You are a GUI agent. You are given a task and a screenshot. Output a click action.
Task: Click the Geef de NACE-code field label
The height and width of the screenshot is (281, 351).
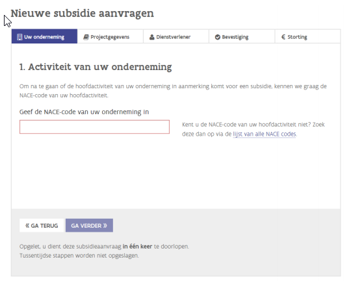point(84,112)
